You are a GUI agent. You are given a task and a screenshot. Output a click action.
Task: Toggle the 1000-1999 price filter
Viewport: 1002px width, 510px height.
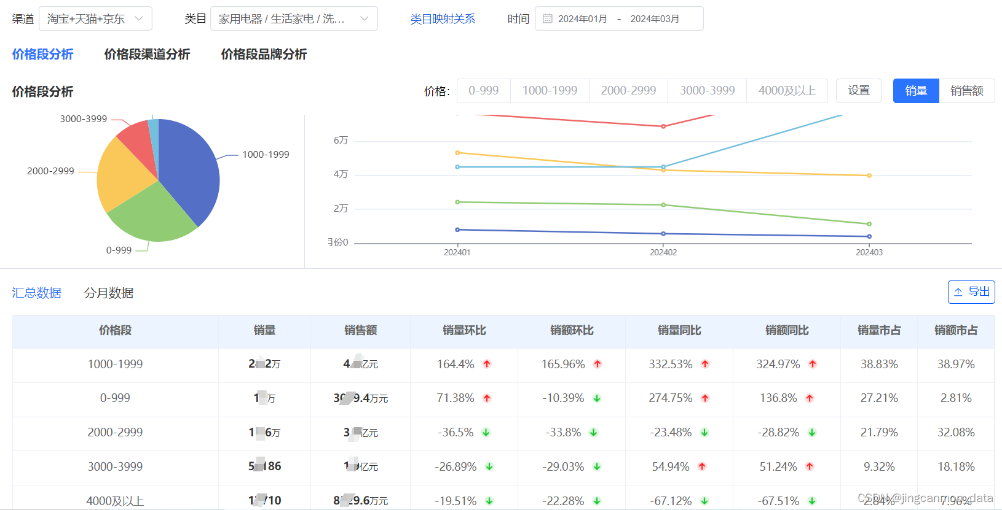(550, 91)
